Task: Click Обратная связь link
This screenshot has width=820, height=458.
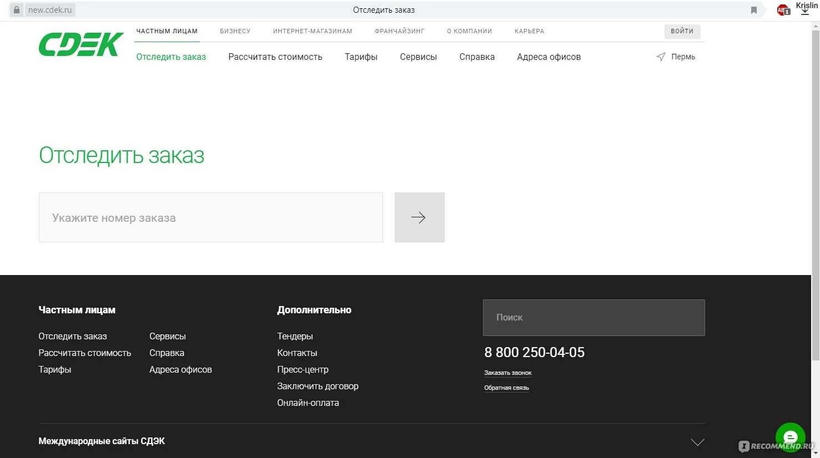Action: [506, 388]
